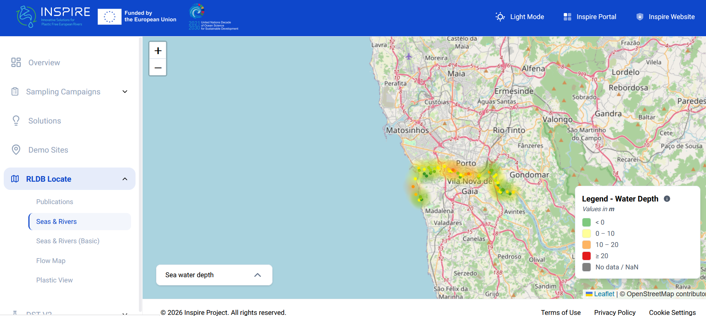Click the Solutions lightbulb icon
Viewport: 706px width, 316px height.
coord(16,121)
